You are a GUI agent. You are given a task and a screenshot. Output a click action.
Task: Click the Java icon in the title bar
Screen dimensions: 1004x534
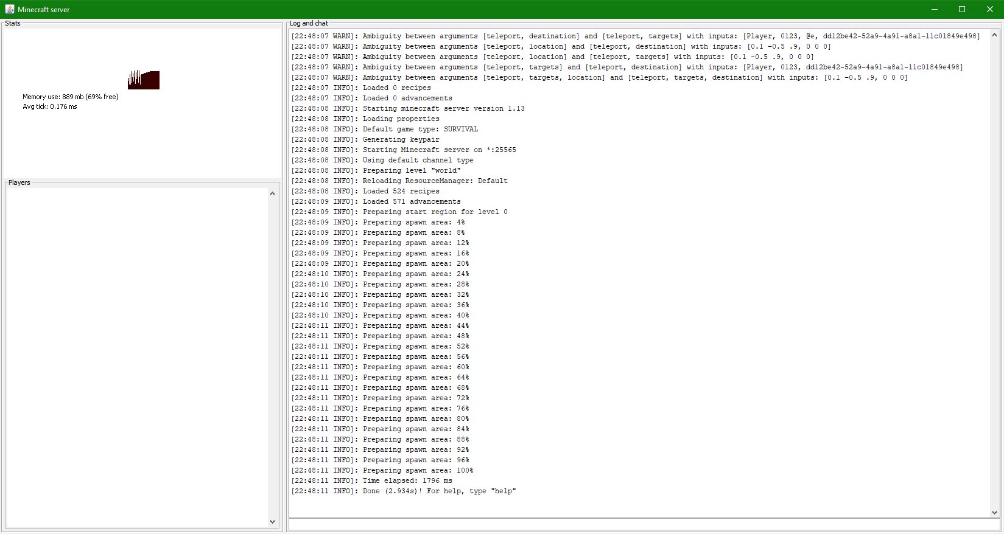[x=10, y=9]
